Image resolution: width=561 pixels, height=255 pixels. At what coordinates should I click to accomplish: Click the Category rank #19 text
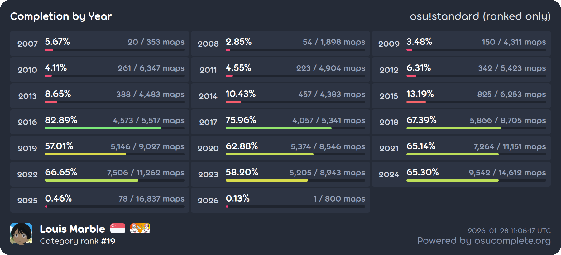(78, 241)
